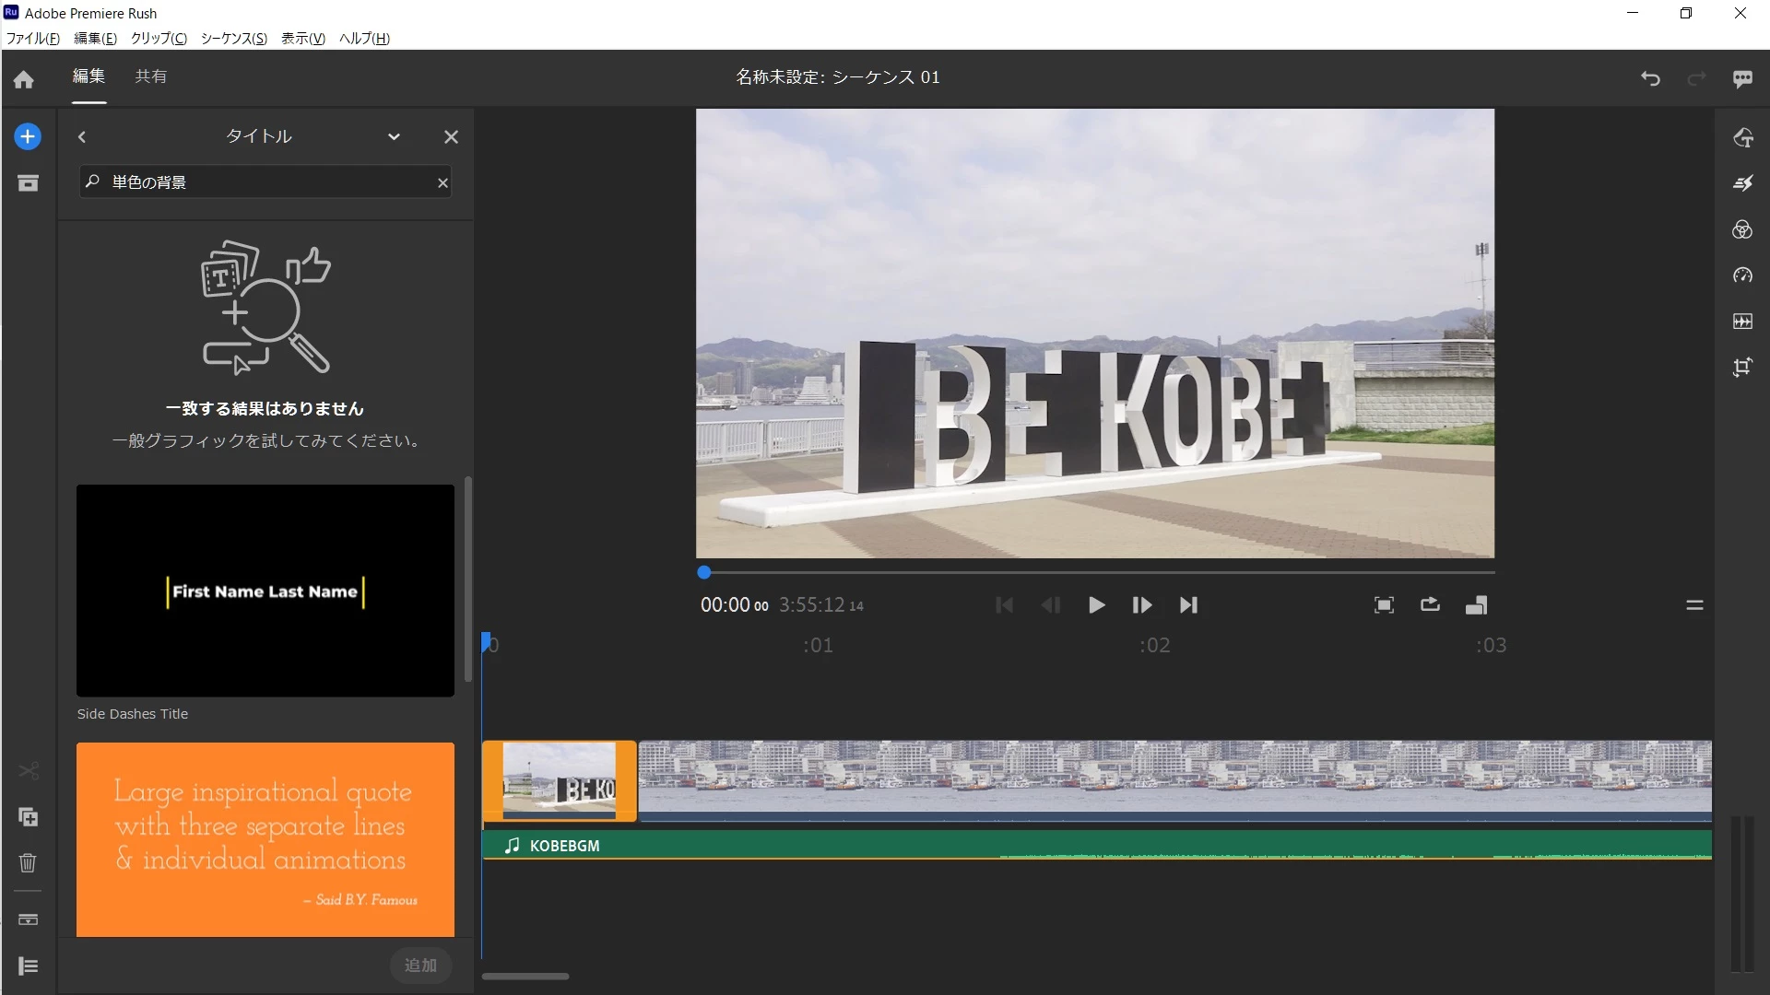Open the Speed panel icon

pyautogui.click(x=1741, y=275)
